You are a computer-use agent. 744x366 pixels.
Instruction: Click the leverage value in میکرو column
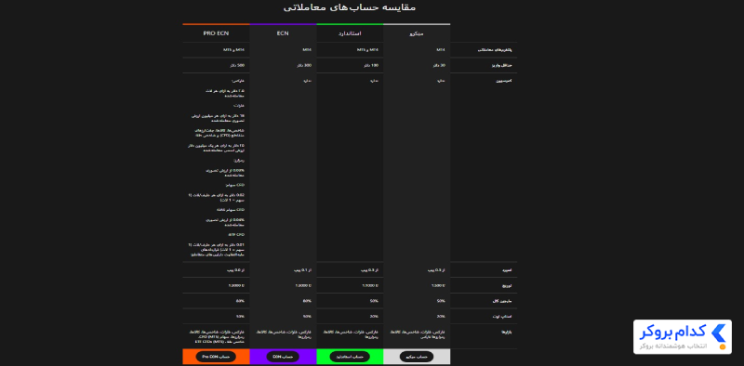(438, 286)
